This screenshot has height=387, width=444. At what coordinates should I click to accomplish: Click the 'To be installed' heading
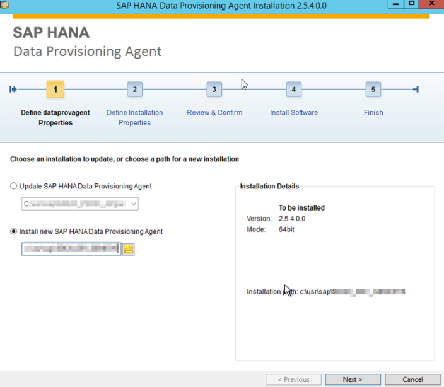301,207
